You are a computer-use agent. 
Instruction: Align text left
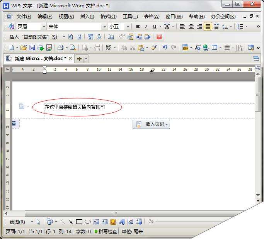point(182,27)
